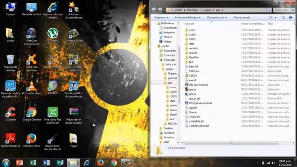Select Panel de control de gráficos icon
Viewport: 297px width, 167px height.
[x=10, y=90]
